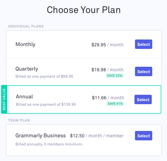Click the Quarterly plan title
This screenshot has height=161, width=167.
pyautogui.click(x=27, y=69)
